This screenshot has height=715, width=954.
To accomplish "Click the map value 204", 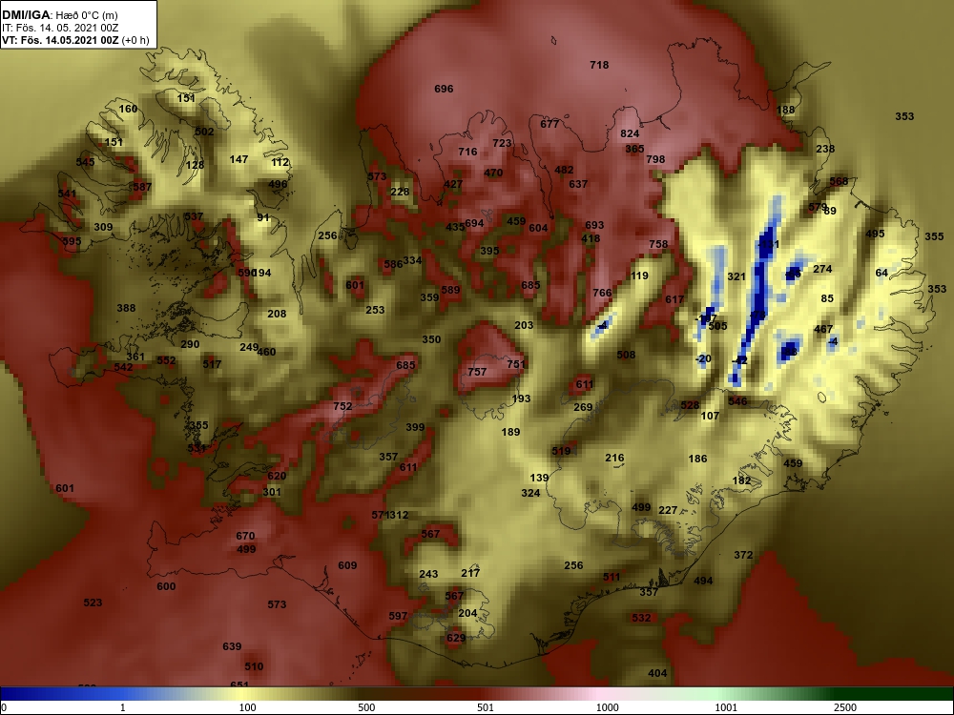I will 467,613.
